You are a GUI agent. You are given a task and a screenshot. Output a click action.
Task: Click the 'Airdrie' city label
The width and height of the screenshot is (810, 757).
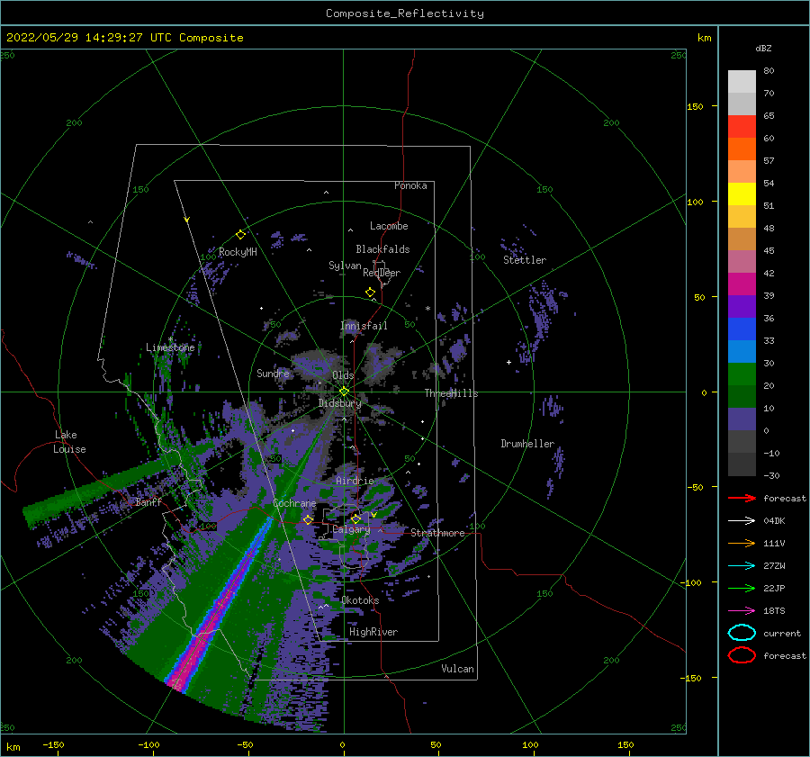click(x=355, y=481)
